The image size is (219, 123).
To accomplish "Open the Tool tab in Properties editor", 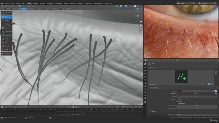I will click(x=145, y=64).
